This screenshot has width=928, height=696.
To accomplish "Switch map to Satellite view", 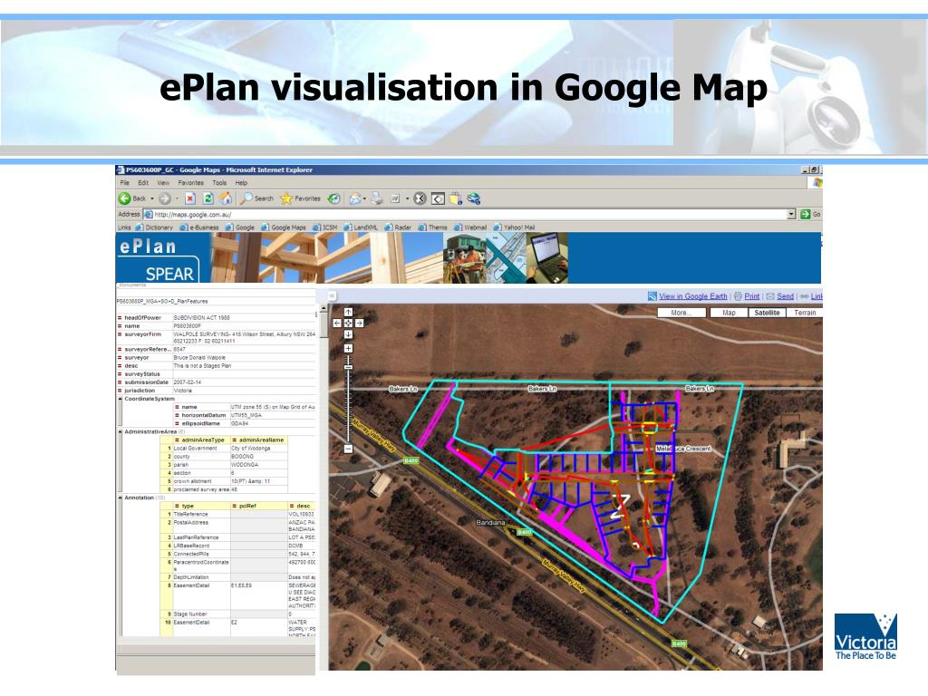I will (767, 313).
